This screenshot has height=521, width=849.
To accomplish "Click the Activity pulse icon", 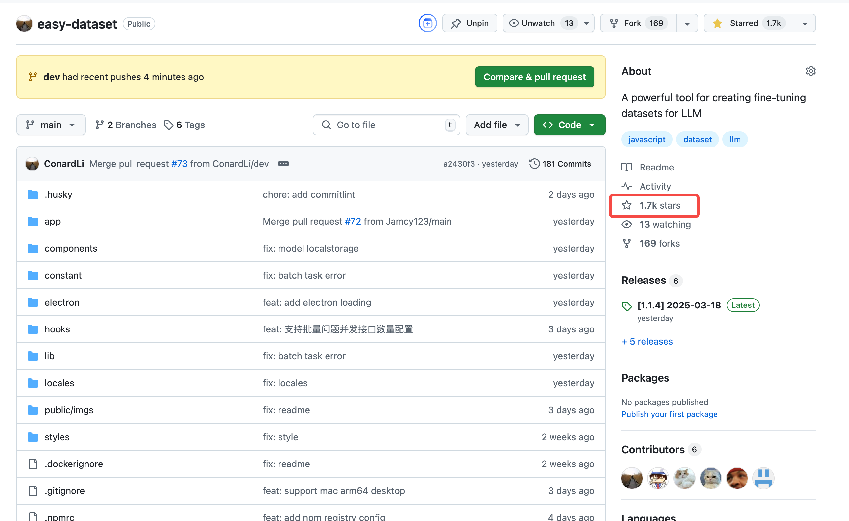I will tap(627, 186).
